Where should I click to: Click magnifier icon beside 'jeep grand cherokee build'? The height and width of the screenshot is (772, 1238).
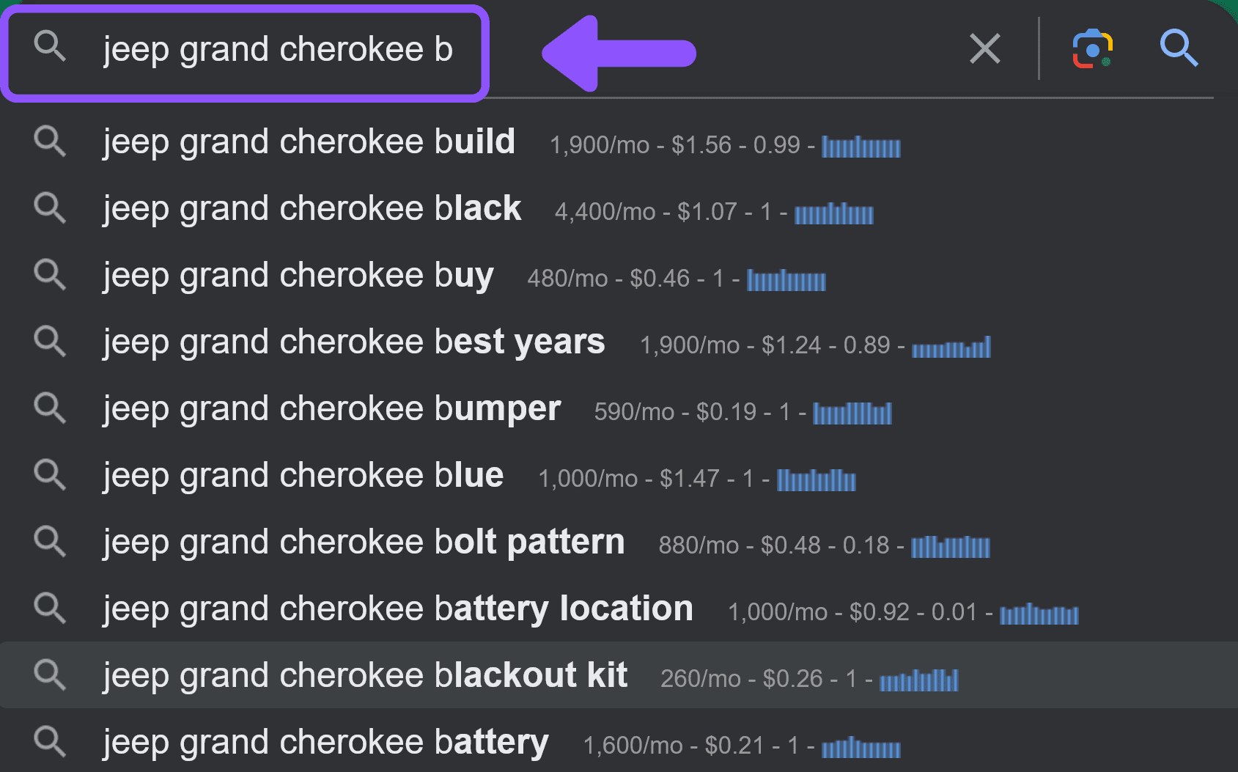[x=50, y=141]
